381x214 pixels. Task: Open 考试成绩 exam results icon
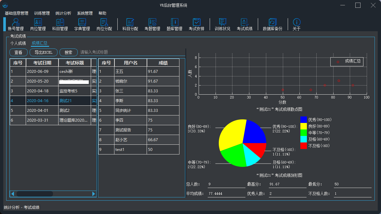click(245, 24)
